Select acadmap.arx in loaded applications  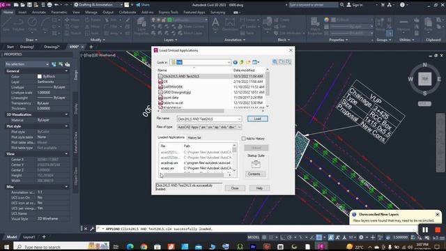pyautogui.click(x=169, y=162)
